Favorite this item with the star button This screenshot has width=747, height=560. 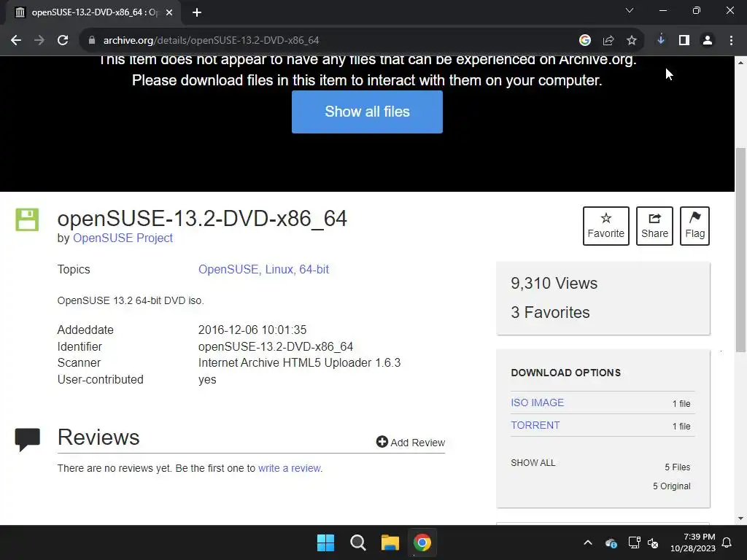pyautogui.click(x=606, y=226)
